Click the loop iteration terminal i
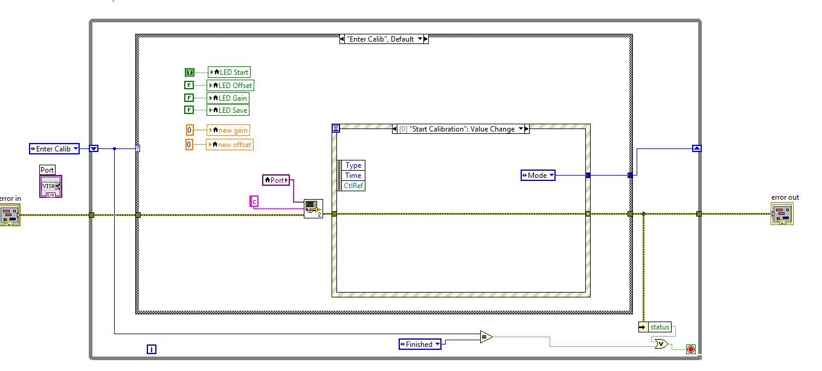The height and width of the screenshot is (371, 822). (x=152, y=349)
